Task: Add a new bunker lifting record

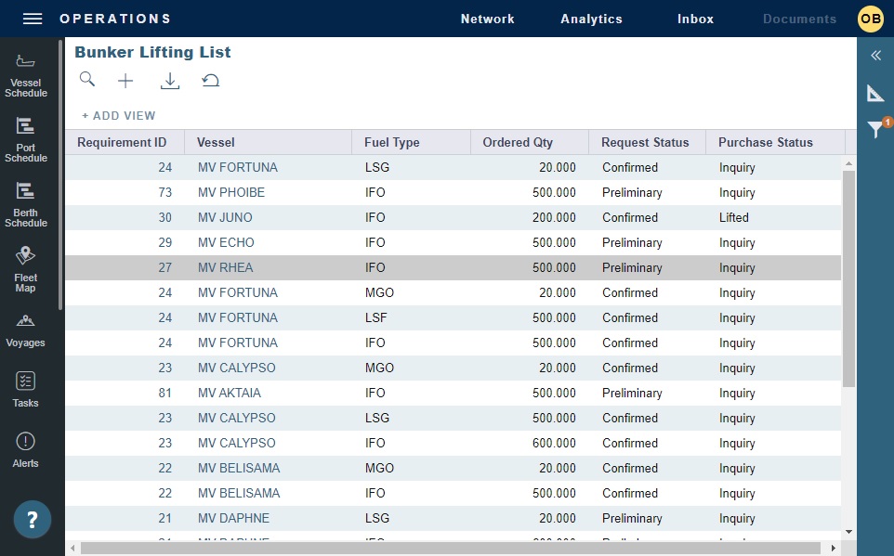Action: (125, 81)
